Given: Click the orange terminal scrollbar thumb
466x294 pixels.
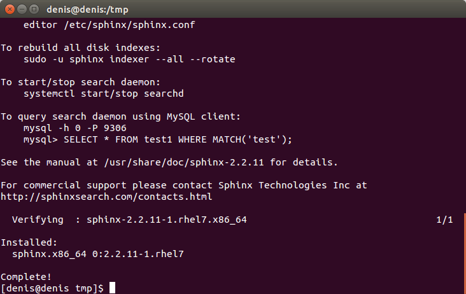Looking at the screenshot, I should pyautogui.click(x=465, y=253).
